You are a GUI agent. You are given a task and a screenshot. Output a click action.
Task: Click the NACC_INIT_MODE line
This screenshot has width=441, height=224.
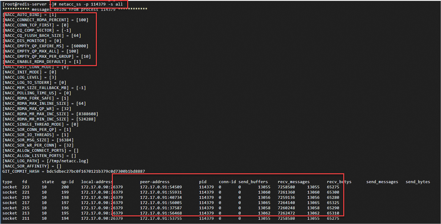click(x=29, y=72)
